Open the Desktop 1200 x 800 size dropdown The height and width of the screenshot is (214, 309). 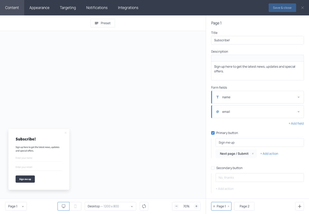tap(110, 206)
